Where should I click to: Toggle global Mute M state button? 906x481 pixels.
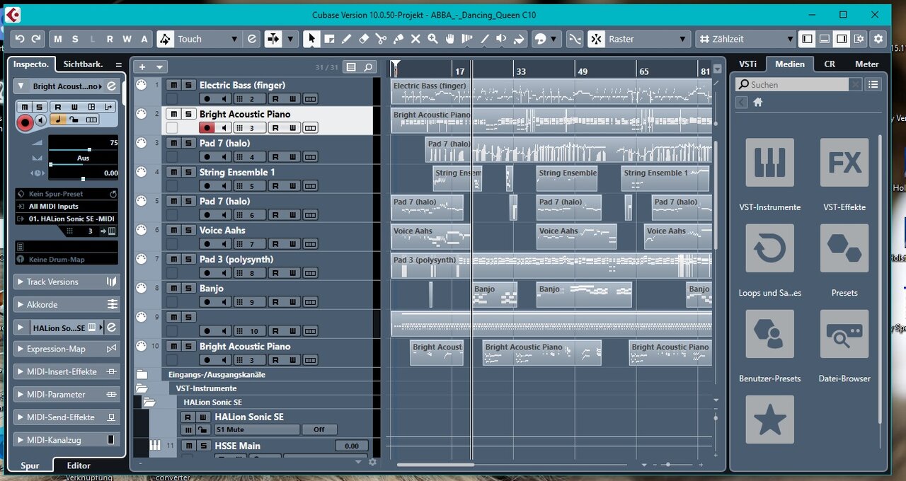pyautogui.click(x=58, y=39)
